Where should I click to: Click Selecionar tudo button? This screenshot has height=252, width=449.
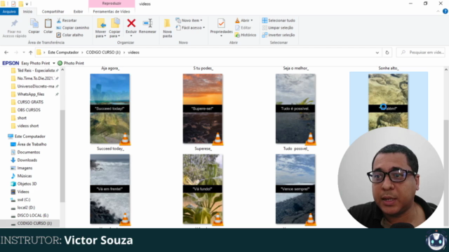point(279,20)
